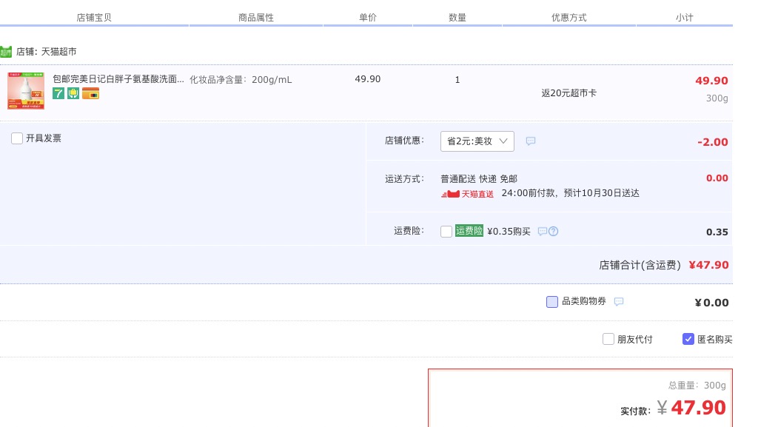Tick the 品类购物券 coupon checkbox
The width and height of the screenshot is (758, 427).
tap(552, 302)
